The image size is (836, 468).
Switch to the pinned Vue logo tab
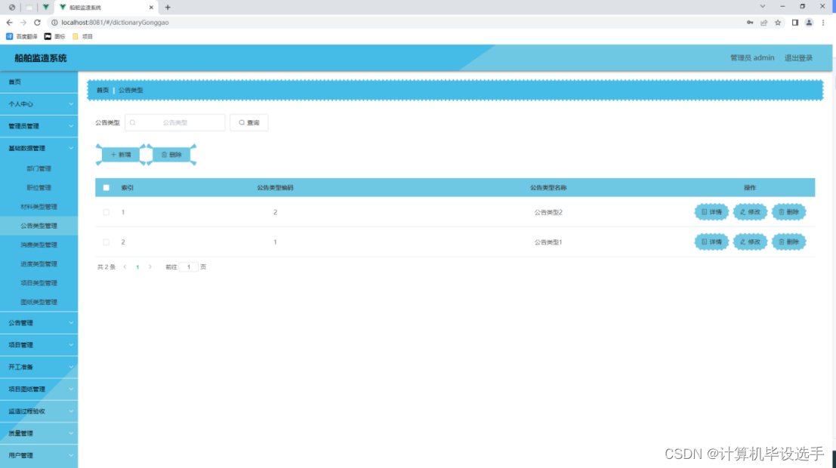[46, 8]
